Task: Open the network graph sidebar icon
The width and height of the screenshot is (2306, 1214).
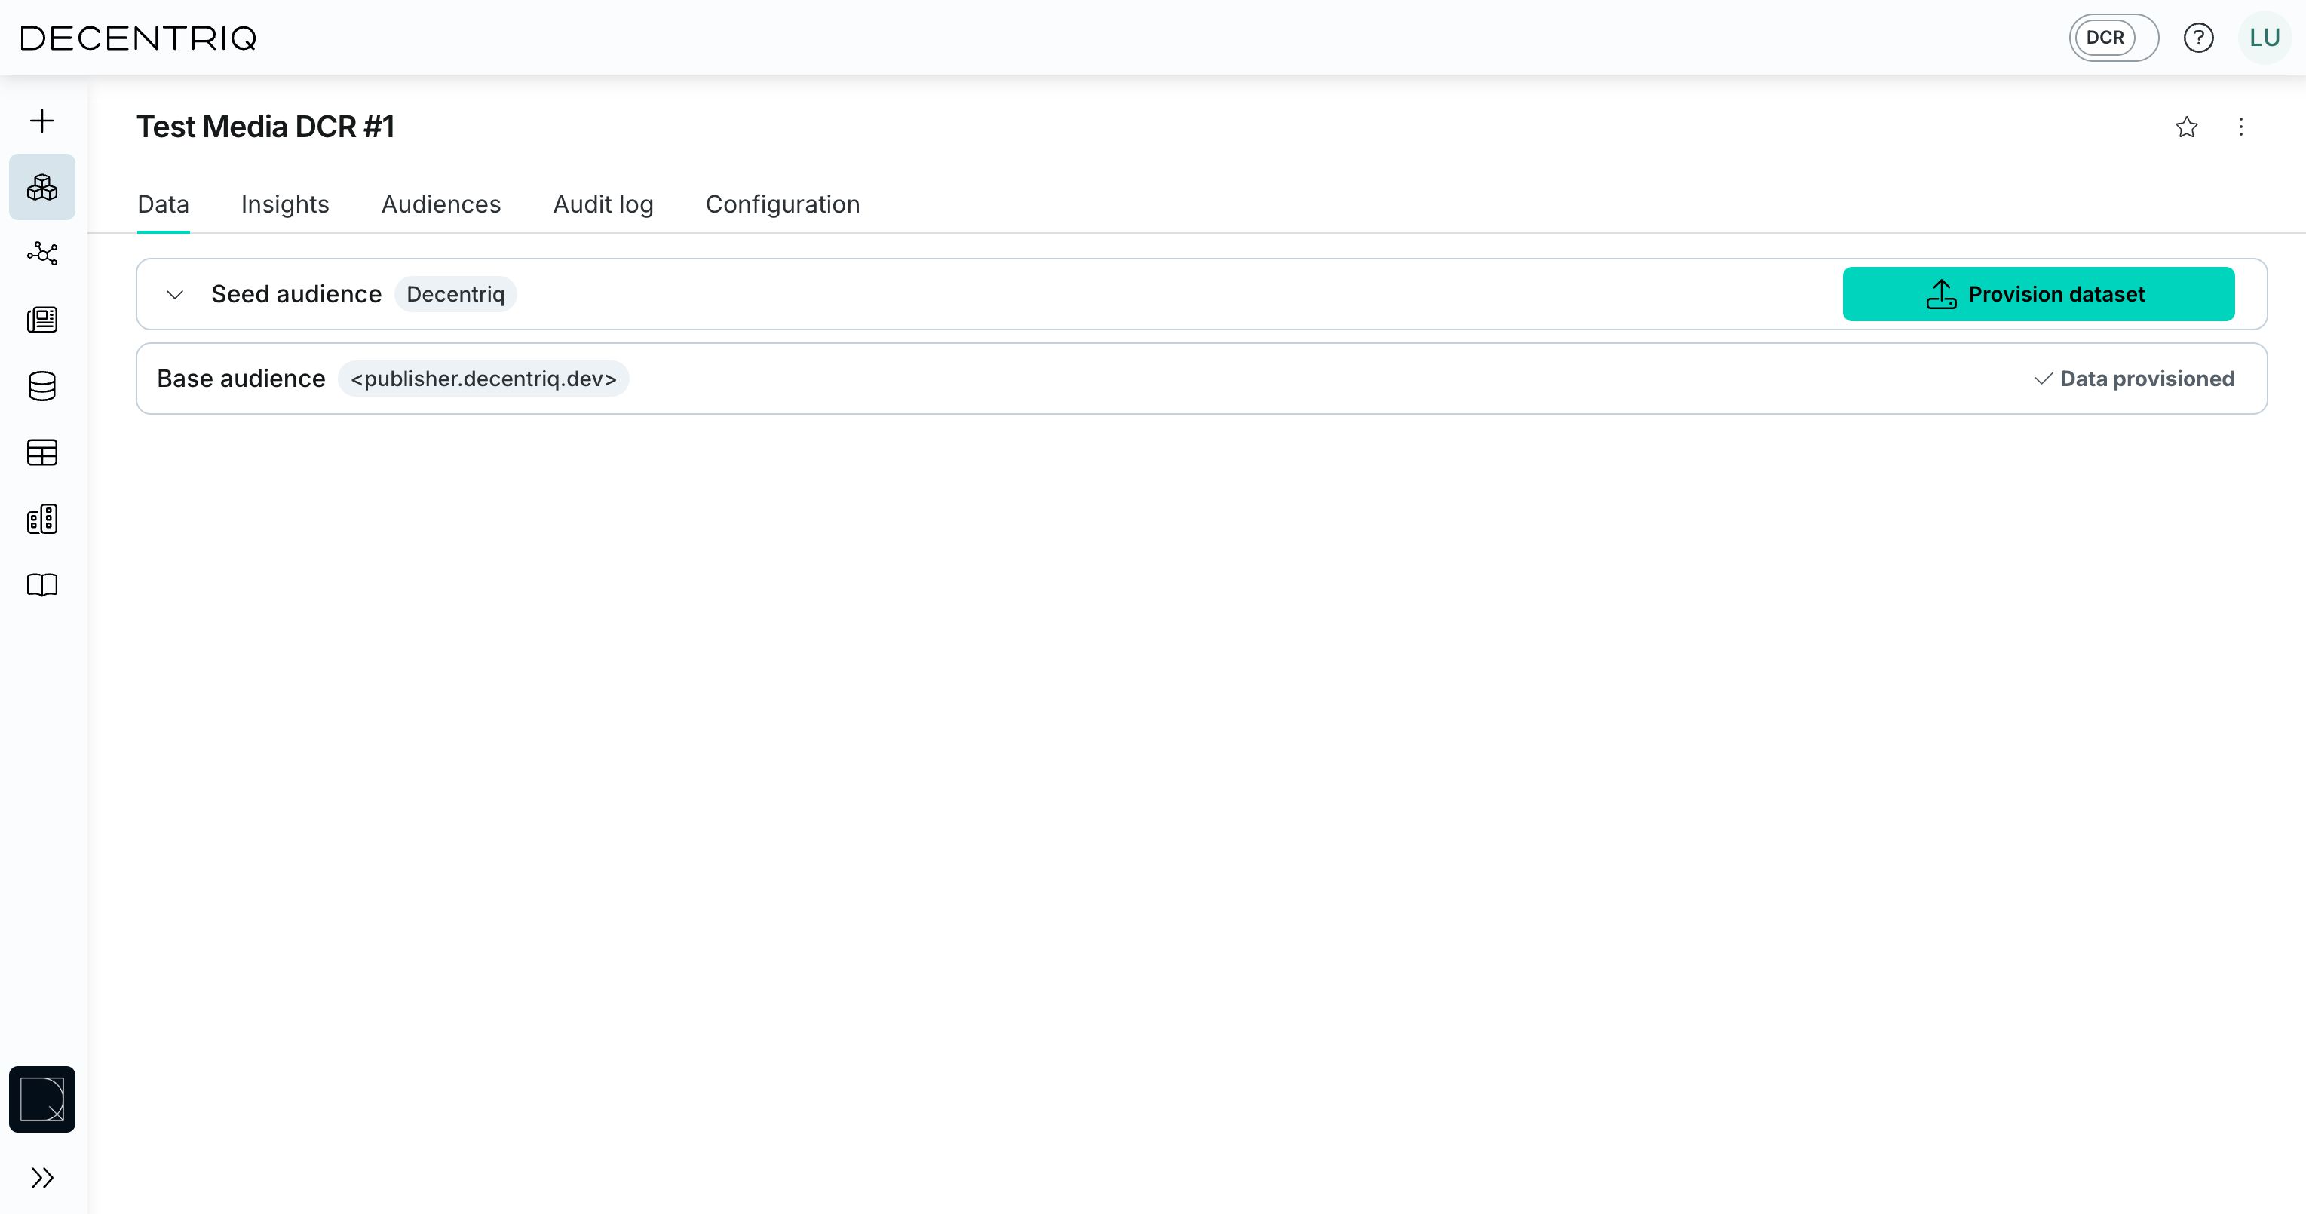Action: [42, 253]
